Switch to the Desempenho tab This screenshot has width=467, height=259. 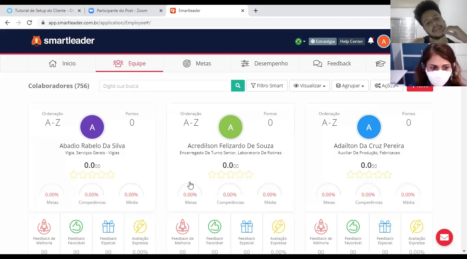coord(264,63)
